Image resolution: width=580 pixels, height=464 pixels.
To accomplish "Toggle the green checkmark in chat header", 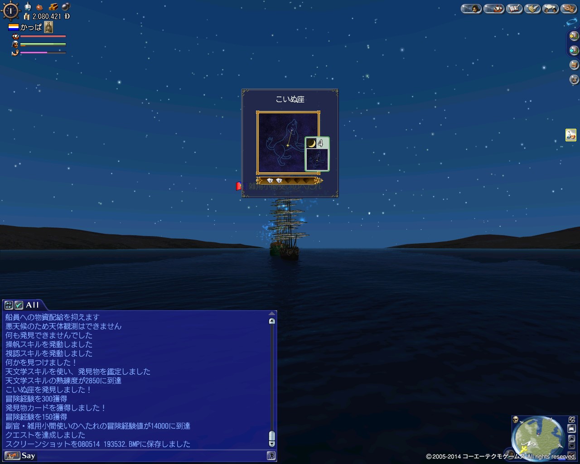I will pos(19,305).
